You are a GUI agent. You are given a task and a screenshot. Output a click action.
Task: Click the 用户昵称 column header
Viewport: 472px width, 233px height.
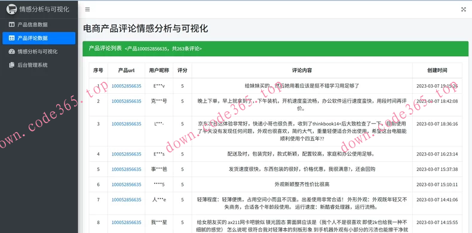click(x=159, y=70)
